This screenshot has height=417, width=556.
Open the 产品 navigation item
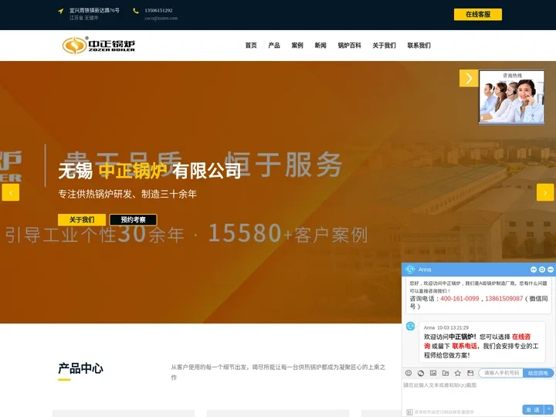click(273, 46)
